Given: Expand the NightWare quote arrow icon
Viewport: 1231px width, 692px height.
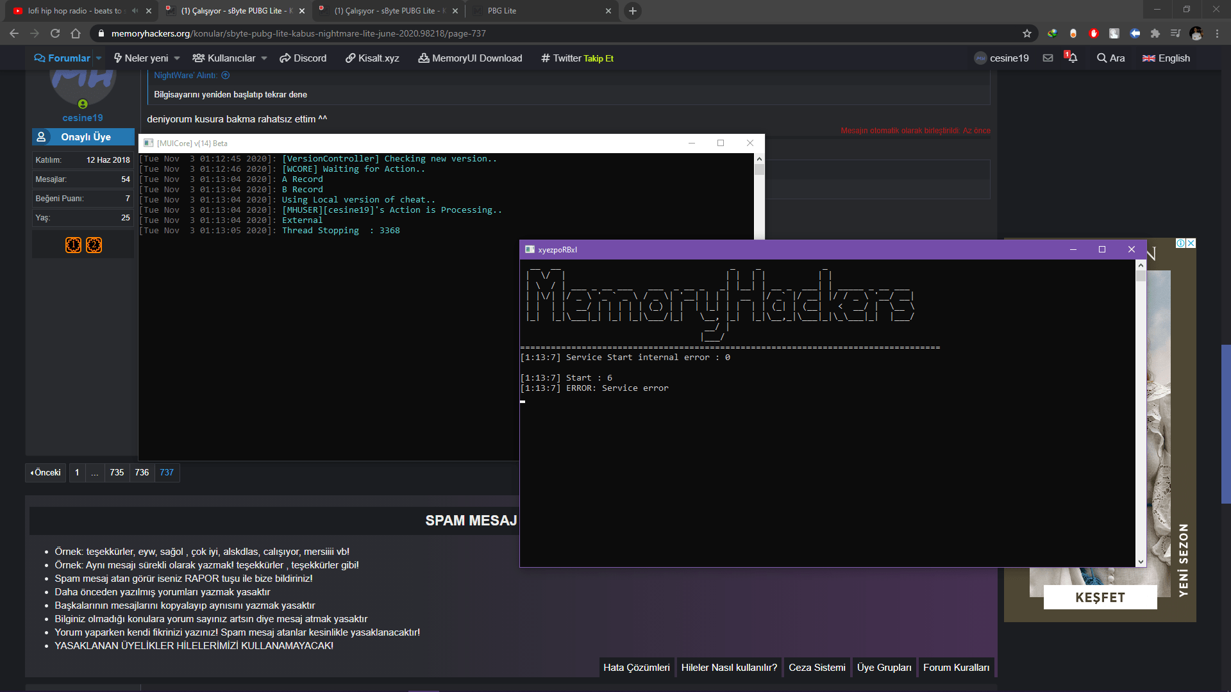Looking at the screenshot, I should pos(226,76).
